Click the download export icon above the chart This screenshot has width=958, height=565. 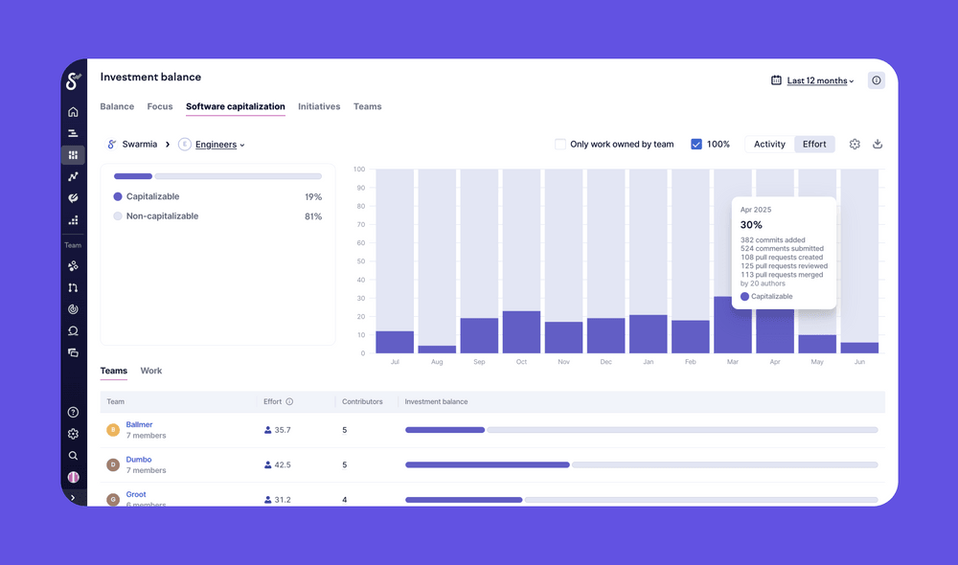[878, 144]
